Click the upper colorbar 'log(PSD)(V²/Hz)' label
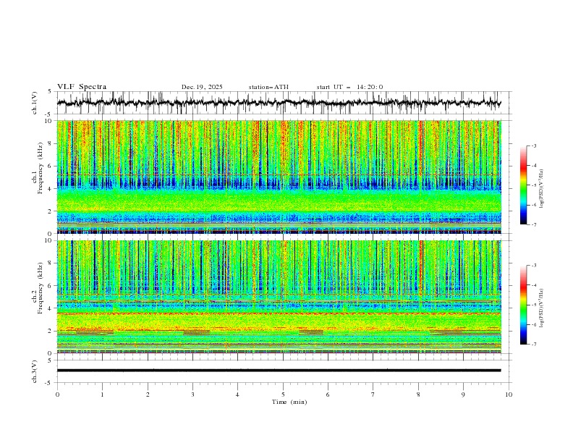The image size is (573, 443). pyautogui.click(x=542, y=189)
